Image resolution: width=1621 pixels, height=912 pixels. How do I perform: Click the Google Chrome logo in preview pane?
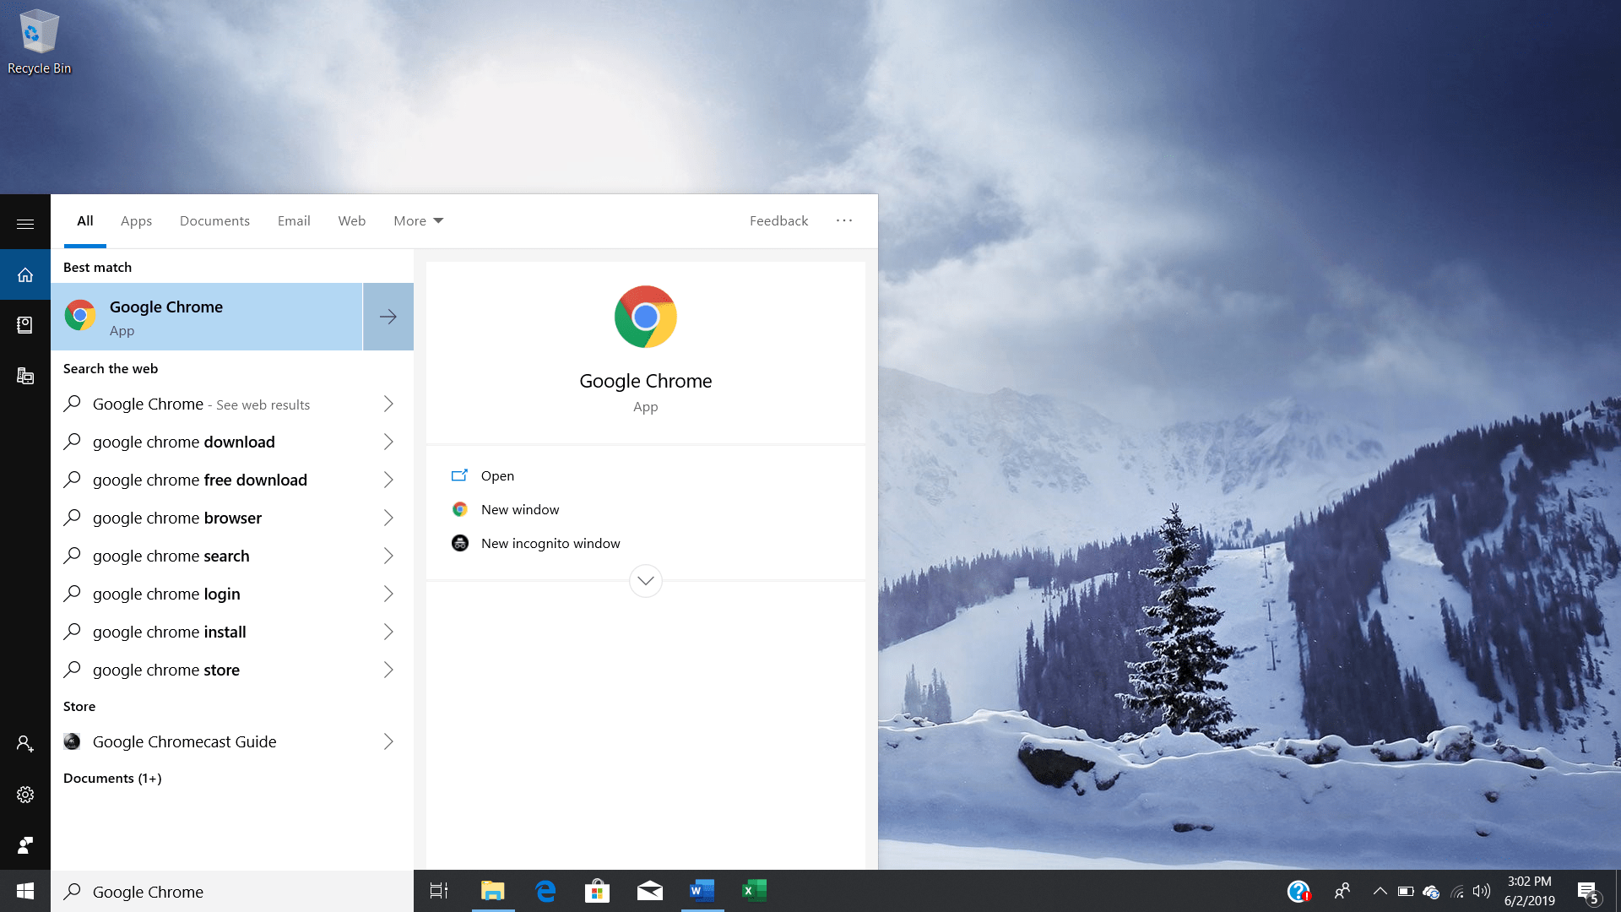646,317
